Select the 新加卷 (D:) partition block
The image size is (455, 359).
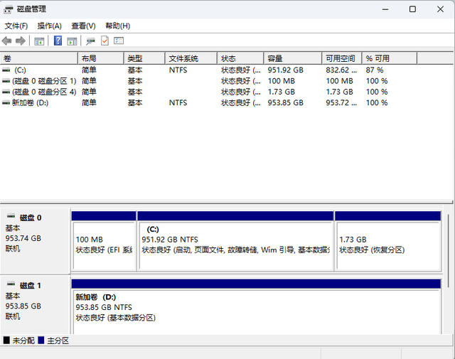[x=256, y=307]
